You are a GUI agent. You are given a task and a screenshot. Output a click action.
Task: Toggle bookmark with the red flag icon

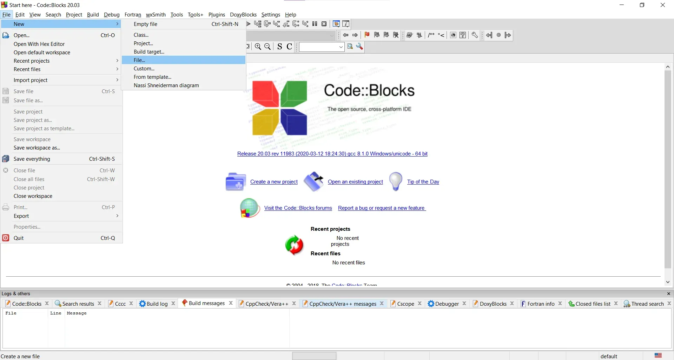click(x=367, y=35)
